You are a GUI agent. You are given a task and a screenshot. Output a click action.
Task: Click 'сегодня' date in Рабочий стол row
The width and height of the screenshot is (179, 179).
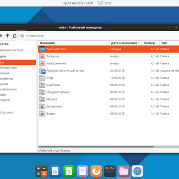pyautogui.click(x=115, y=49)
